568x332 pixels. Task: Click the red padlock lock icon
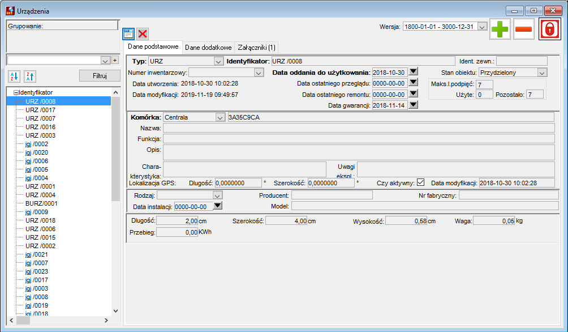coord(549,29)
